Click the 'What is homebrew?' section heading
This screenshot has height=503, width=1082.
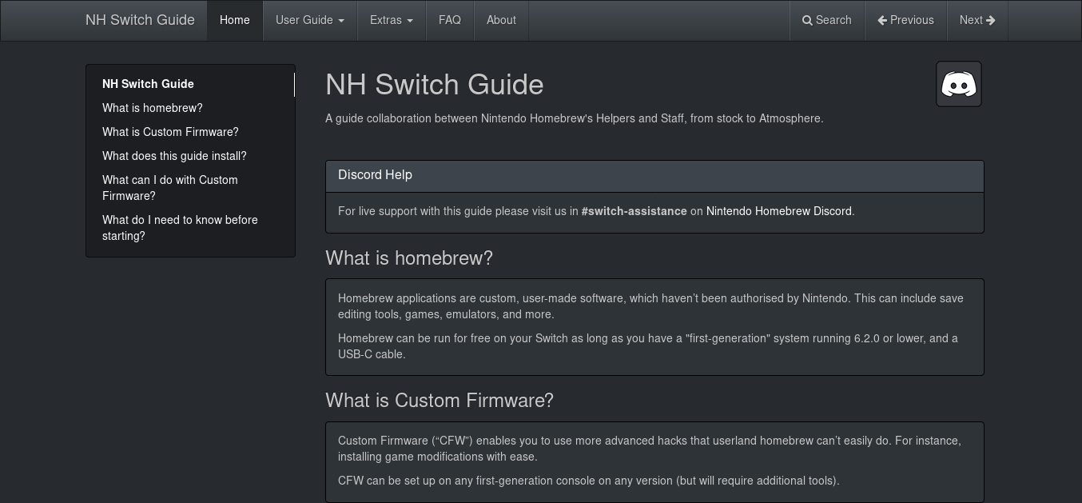[409, 258]
